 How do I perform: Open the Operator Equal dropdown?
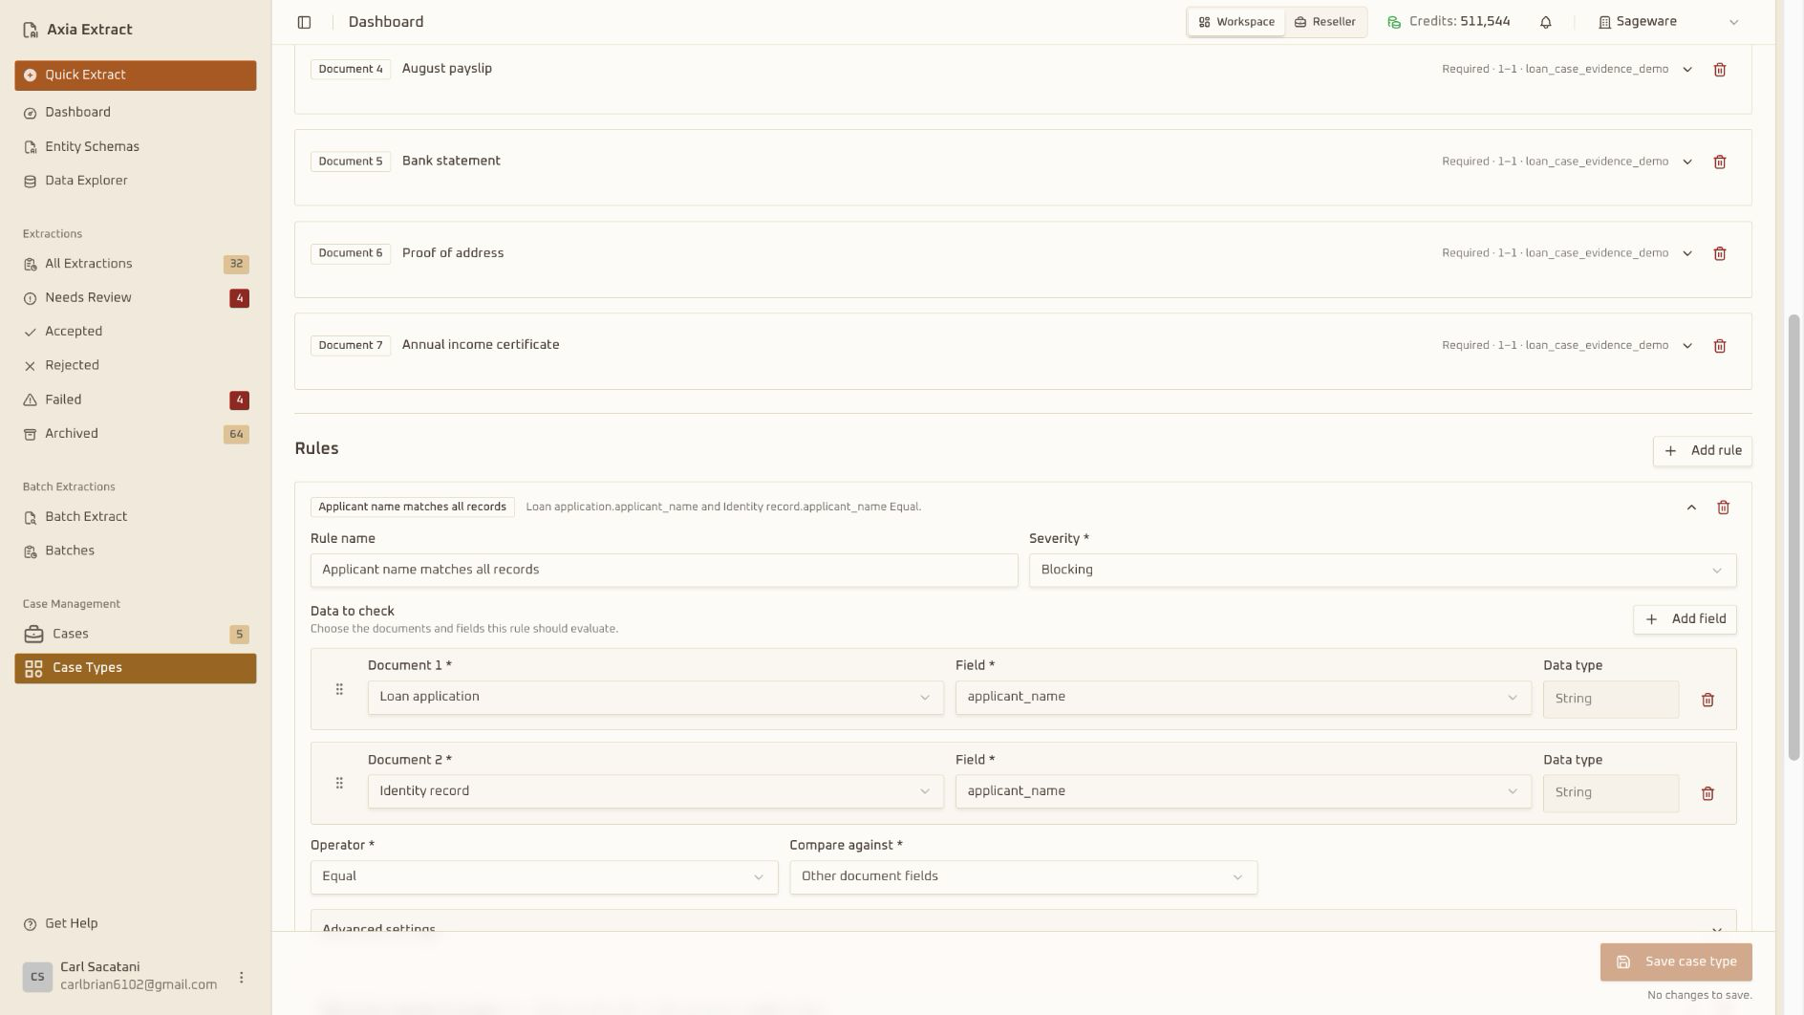(x=544, y=877)
